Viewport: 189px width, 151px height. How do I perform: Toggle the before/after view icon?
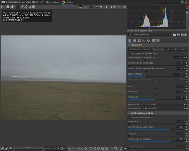click(12, 7)
